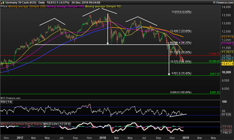This screenshot has width=234, height=140.
Task: Click the candlestick icon beside Germany 30 Cash
Action: click(x=2, y=2)
